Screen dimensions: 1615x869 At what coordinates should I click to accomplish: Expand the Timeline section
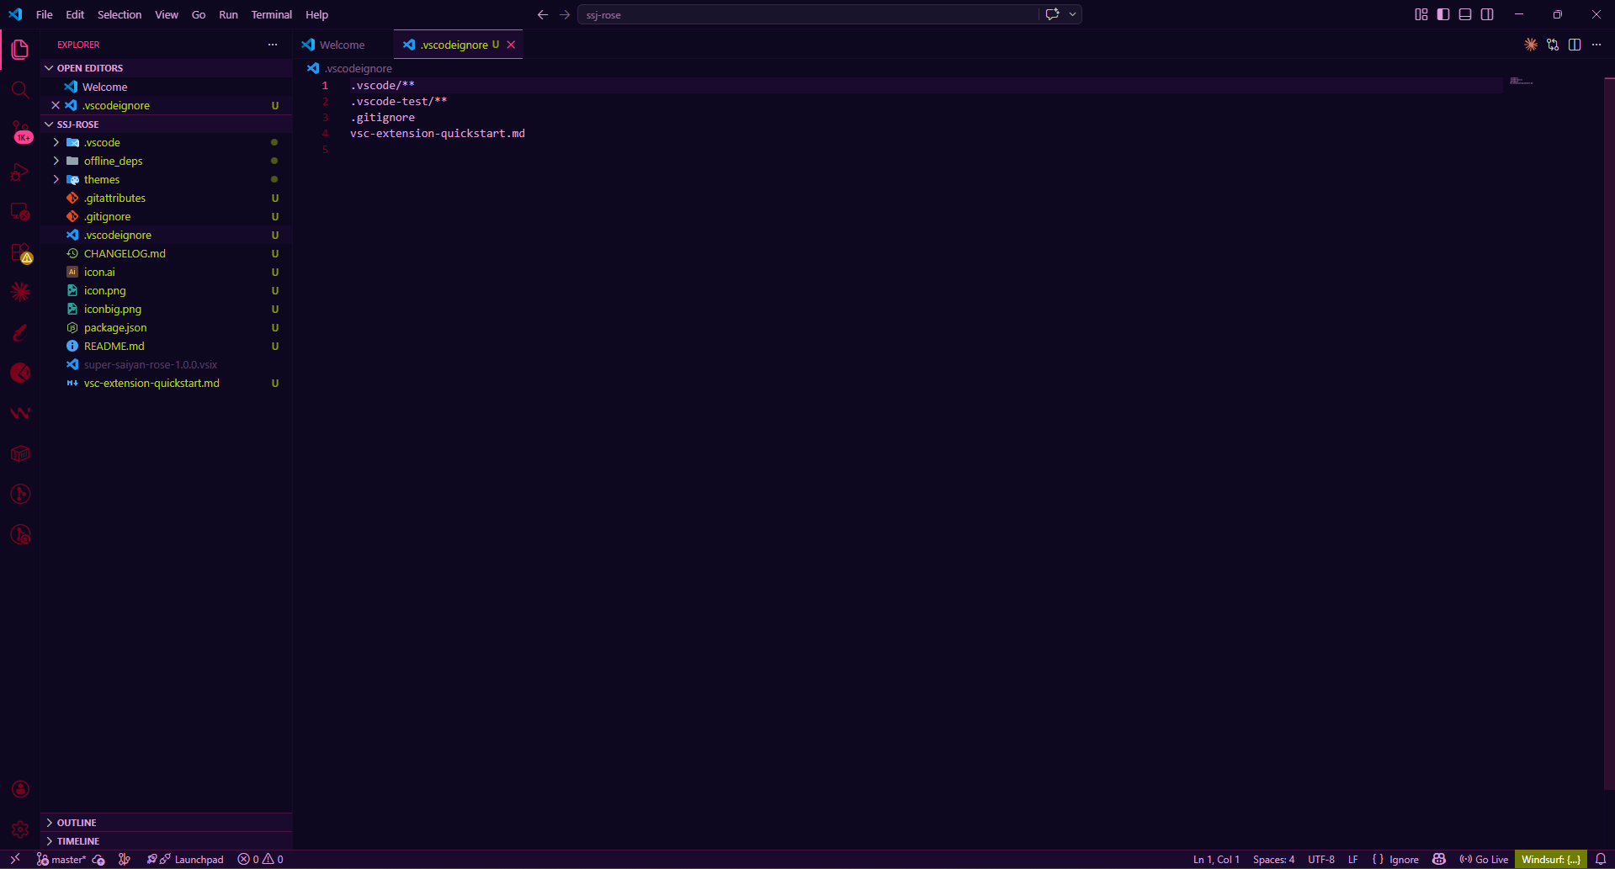click(166, 841)
